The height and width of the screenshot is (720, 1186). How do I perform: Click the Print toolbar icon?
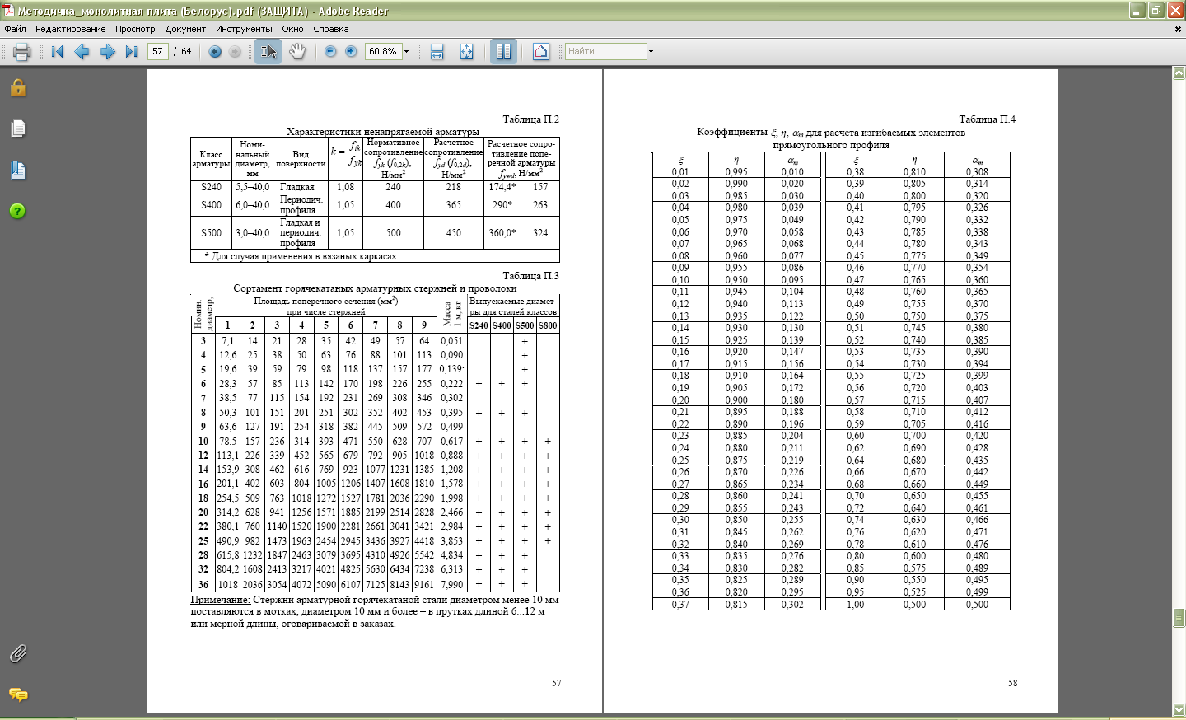22,52
